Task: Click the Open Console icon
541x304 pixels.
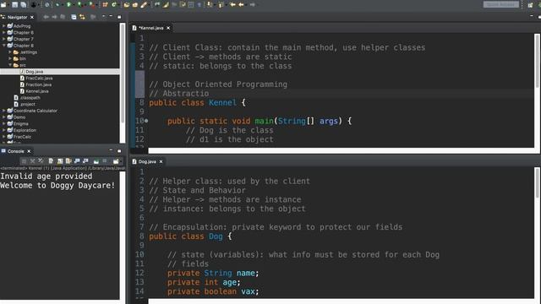Action: pos(116,161)
